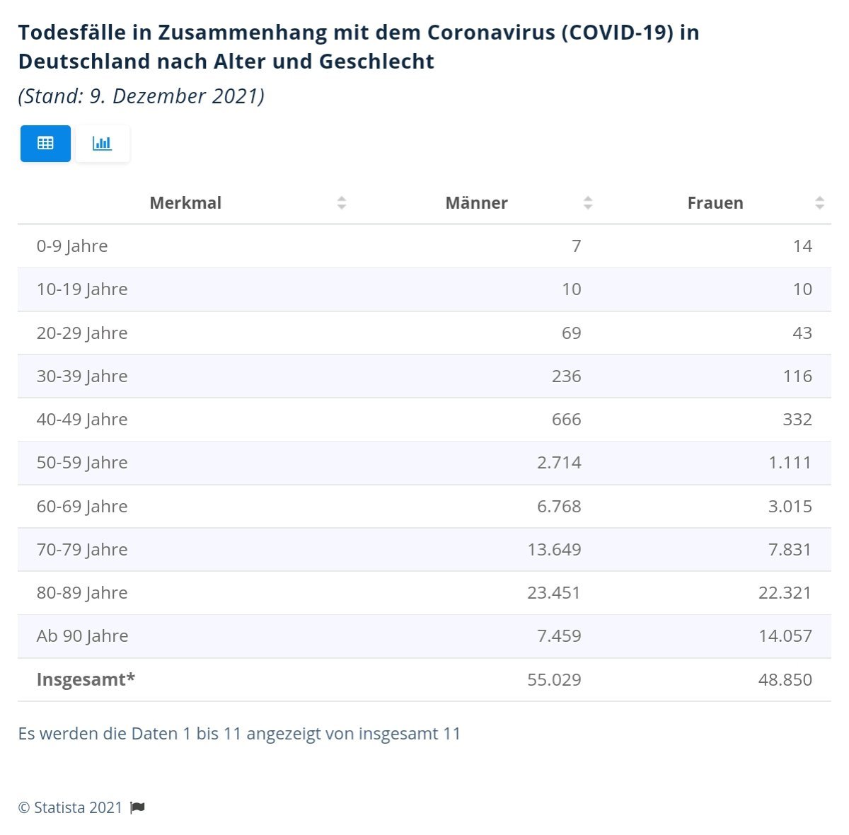
Task: Click the Frauen column header
Action: 715,203
